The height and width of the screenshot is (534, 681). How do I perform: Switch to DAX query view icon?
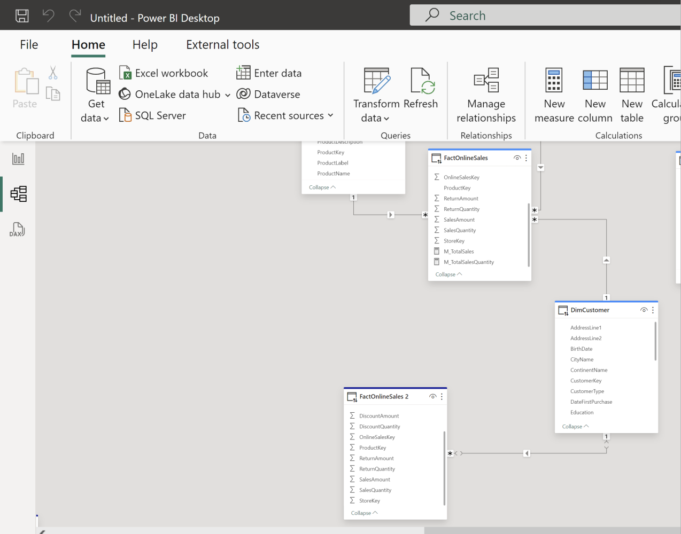(x=18, y=230)
